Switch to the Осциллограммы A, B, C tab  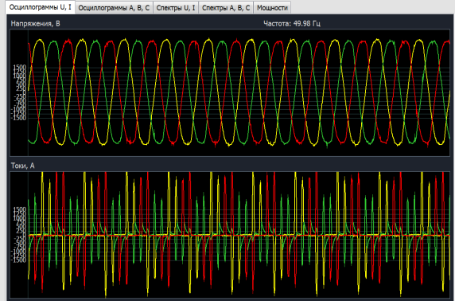tap(114, 8)
